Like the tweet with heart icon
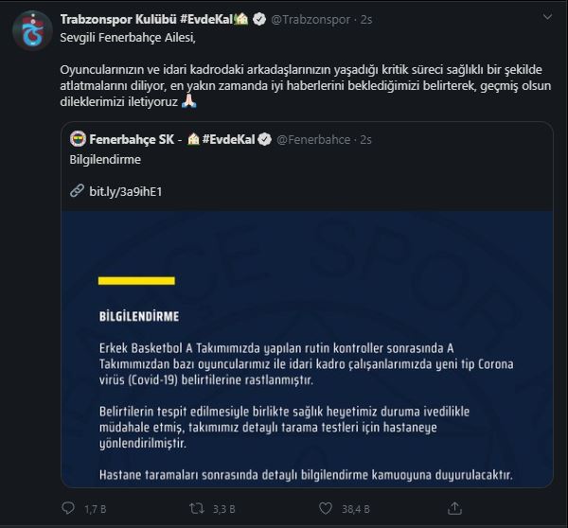This screenshot has height=528, width=568. [326, 508]
